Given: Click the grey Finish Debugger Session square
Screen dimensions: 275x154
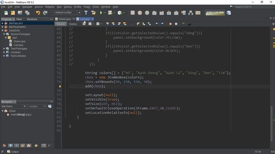Looking at the screenshot, I should [x=133, y=13].
